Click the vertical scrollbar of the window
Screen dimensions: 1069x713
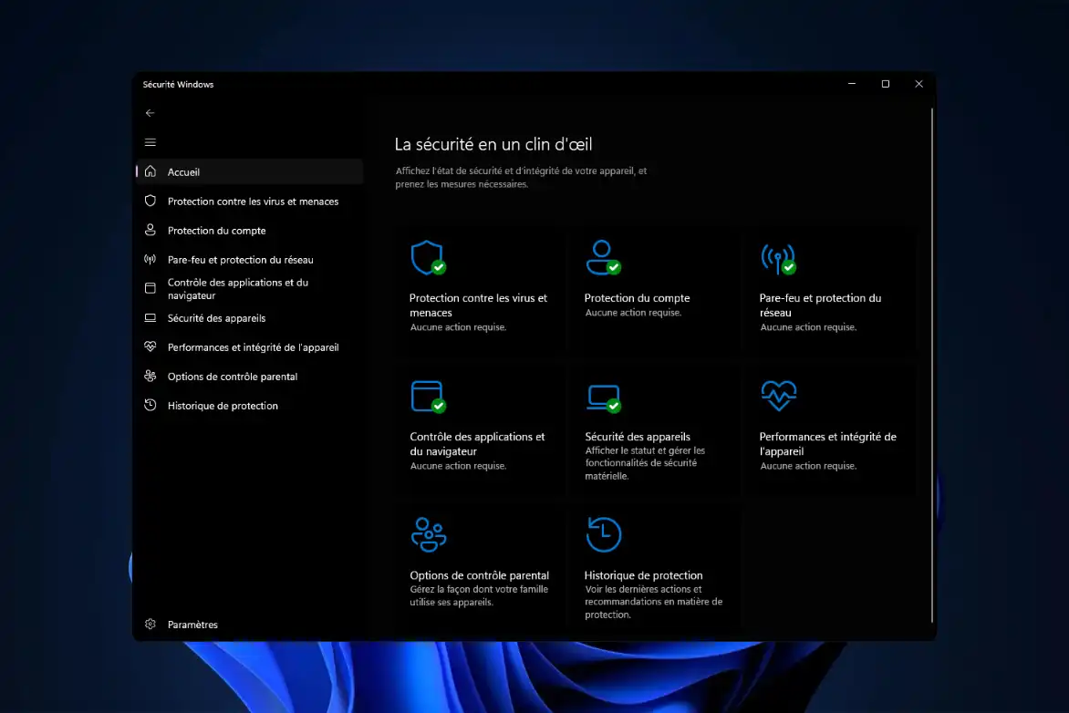tap(931, 365)
